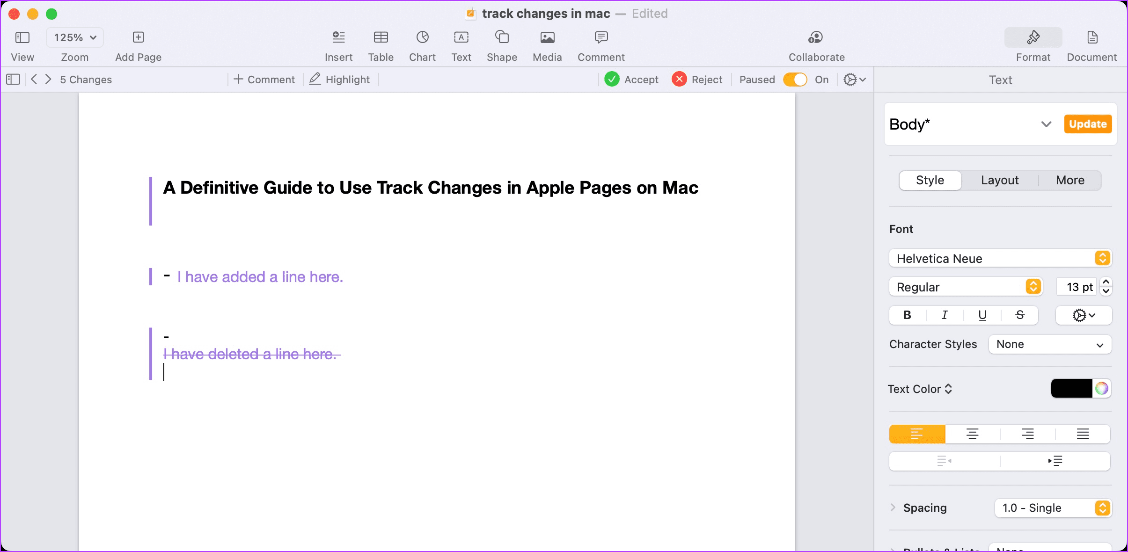Open the color wheel picker
This screenshot has width=1128, height=552.
(1102, 388)
